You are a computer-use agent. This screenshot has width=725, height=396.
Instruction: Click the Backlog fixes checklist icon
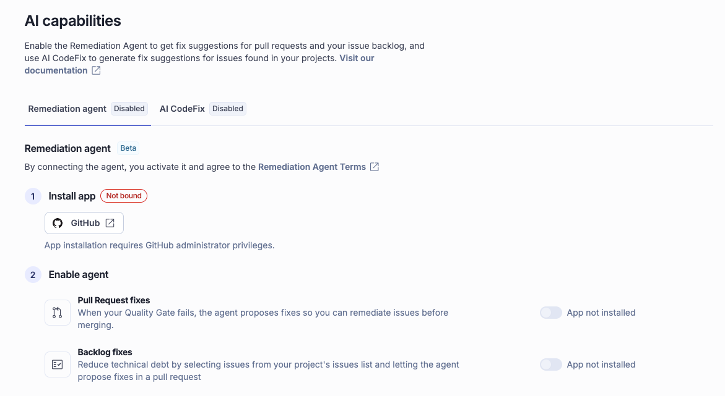[58, 364]
